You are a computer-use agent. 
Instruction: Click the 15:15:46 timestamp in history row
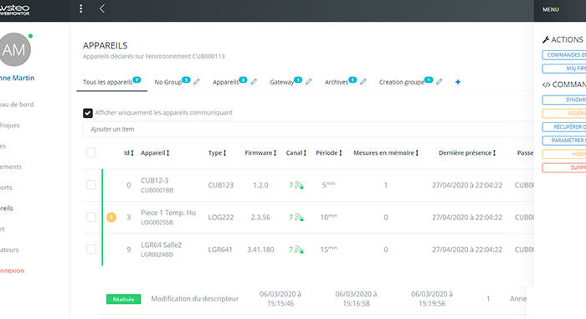coord(280,304)
